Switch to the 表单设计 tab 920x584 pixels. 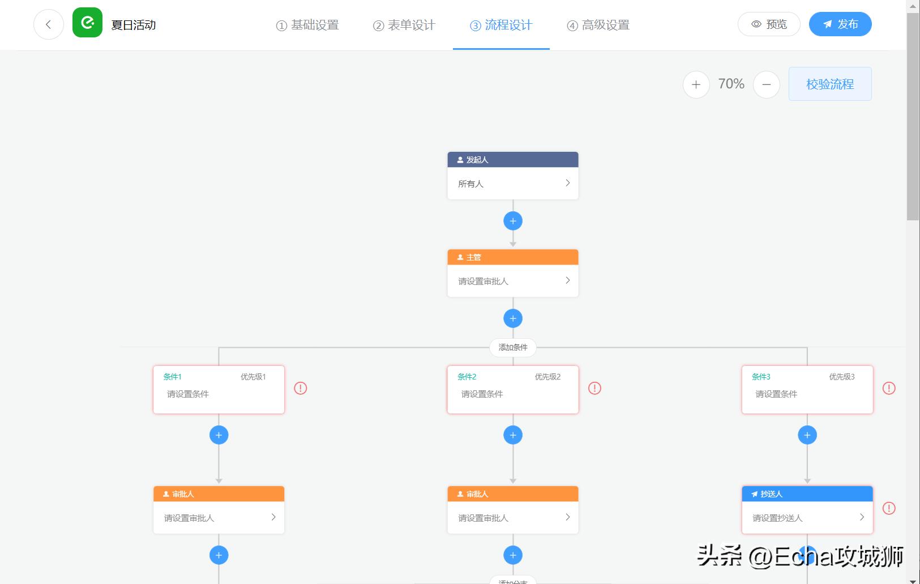click(403, 25)
